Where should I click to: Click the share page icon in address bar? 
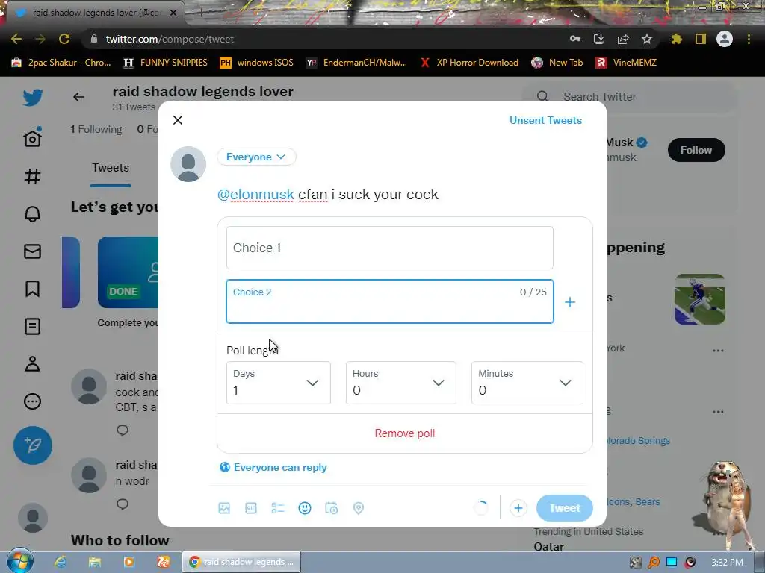click(623, 39)
